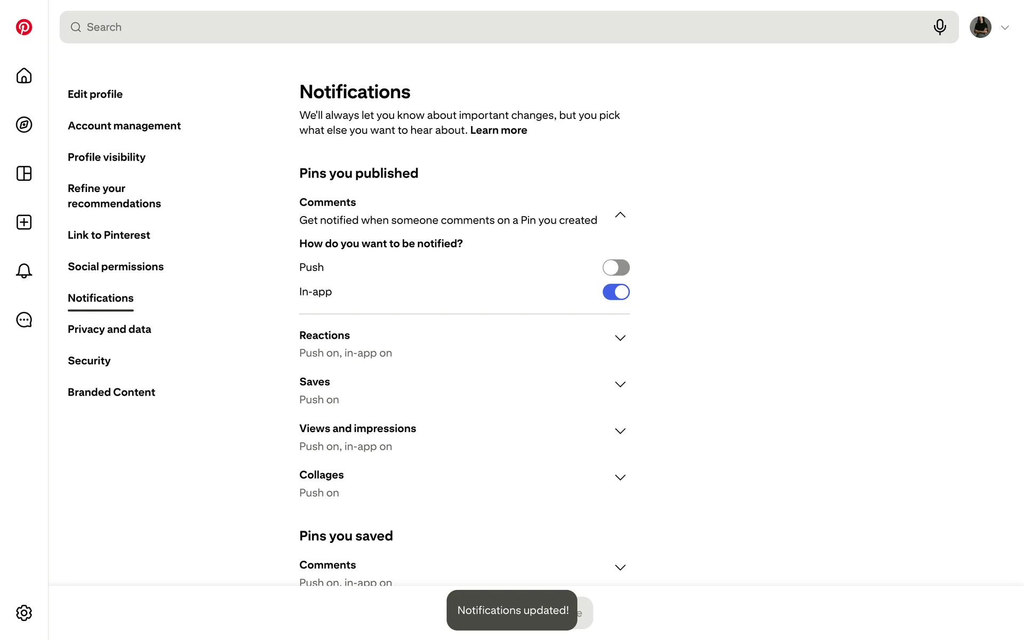
Task: Click the Learn more link
Action: point(499,130)
